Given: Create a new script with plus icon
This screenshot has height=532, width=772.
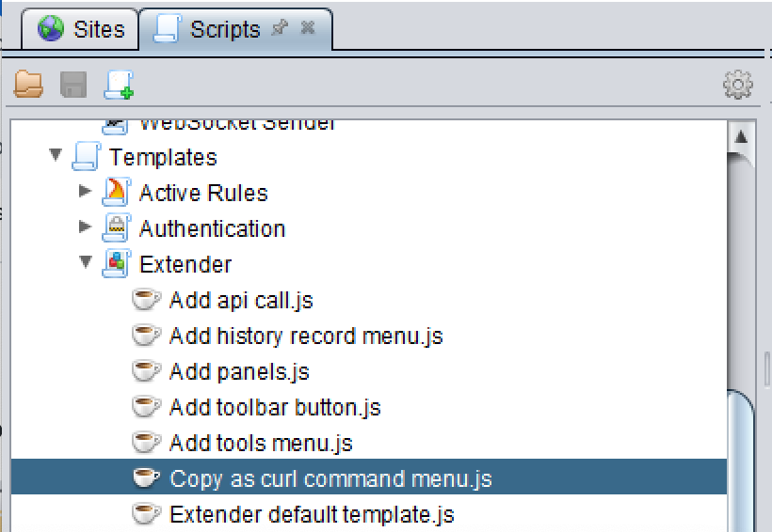Looking at the screenshot, I should pos(119,85).
